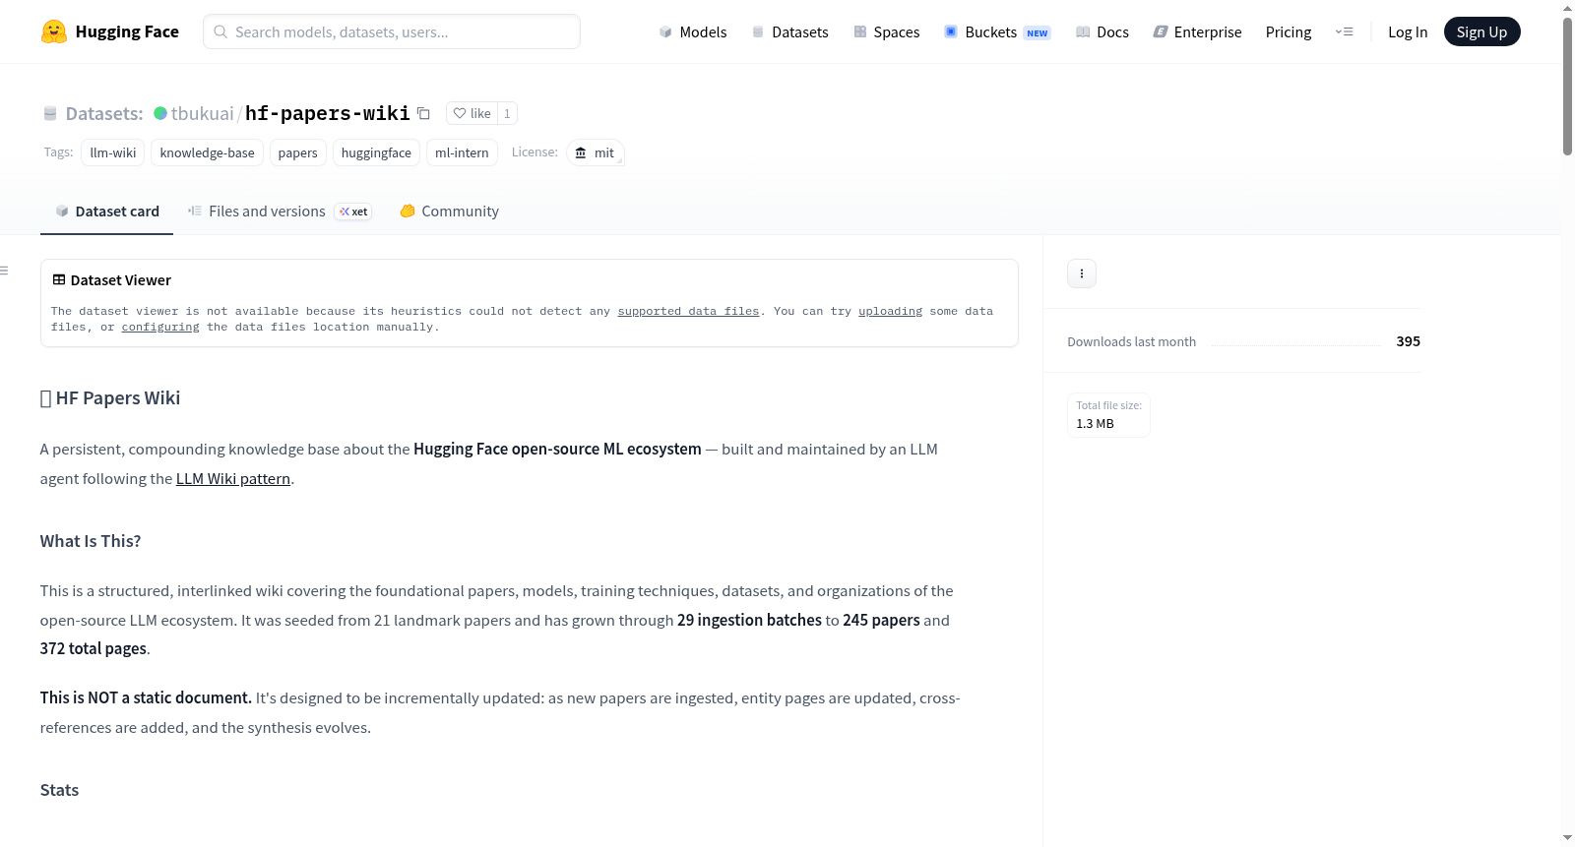The width and height of the screenshot is (1575, 847).
Task: Open Spaces from the navigation bar
Action: click(887, 31)
